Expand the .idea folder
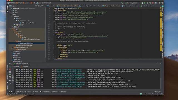 11,11
